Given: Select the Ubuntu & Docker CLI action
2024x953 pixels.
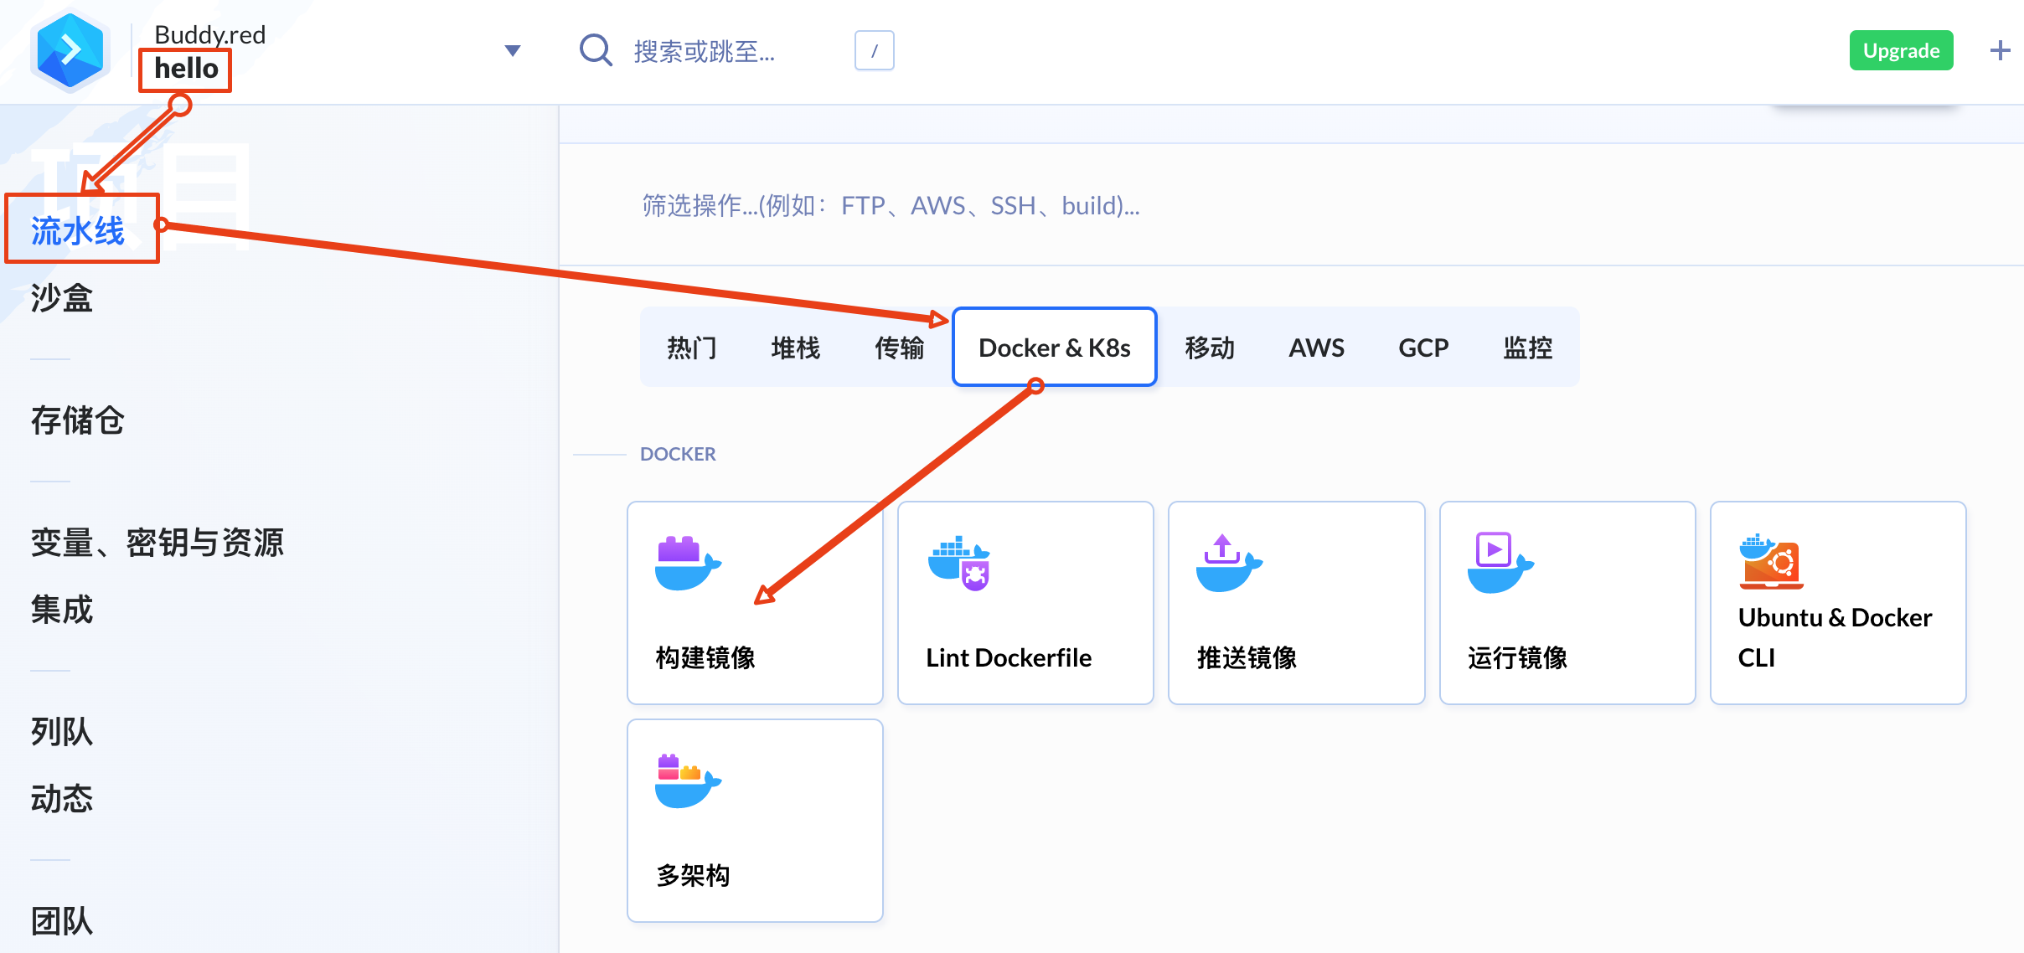Looking at the screenshot, I should tap(1837, 603).
